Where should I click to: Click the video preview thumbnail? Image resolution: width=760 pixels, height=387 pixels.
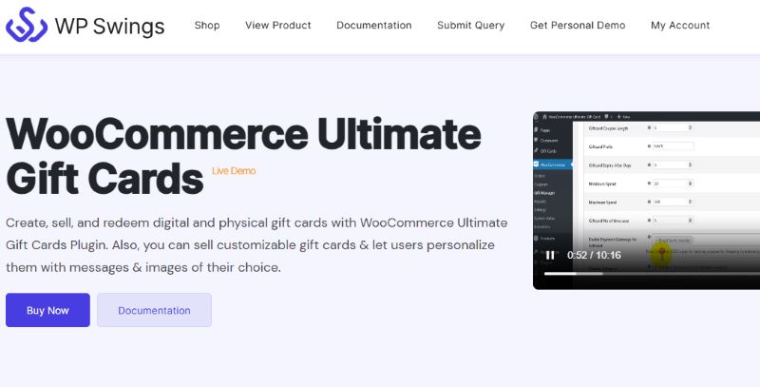coord(646,201)
